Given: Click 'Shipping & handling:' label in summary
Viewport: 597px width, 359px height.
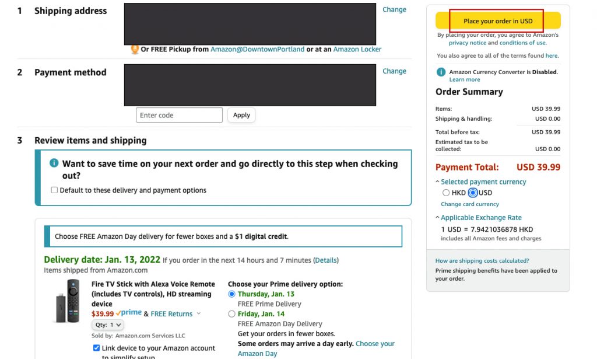Looking at the screenshot, I should coord(463,119).
